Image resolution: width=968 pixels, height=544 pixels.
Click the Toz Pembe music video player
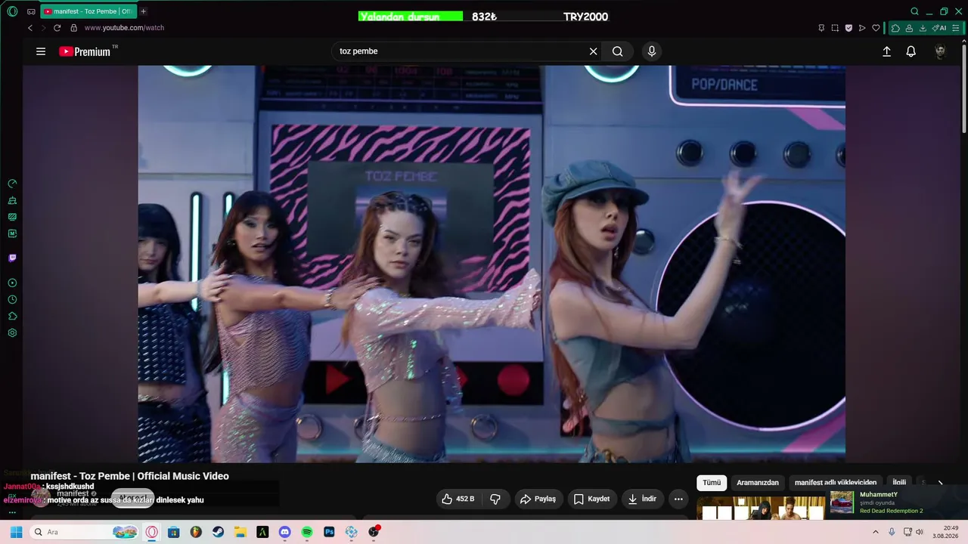tap(492, 264)
